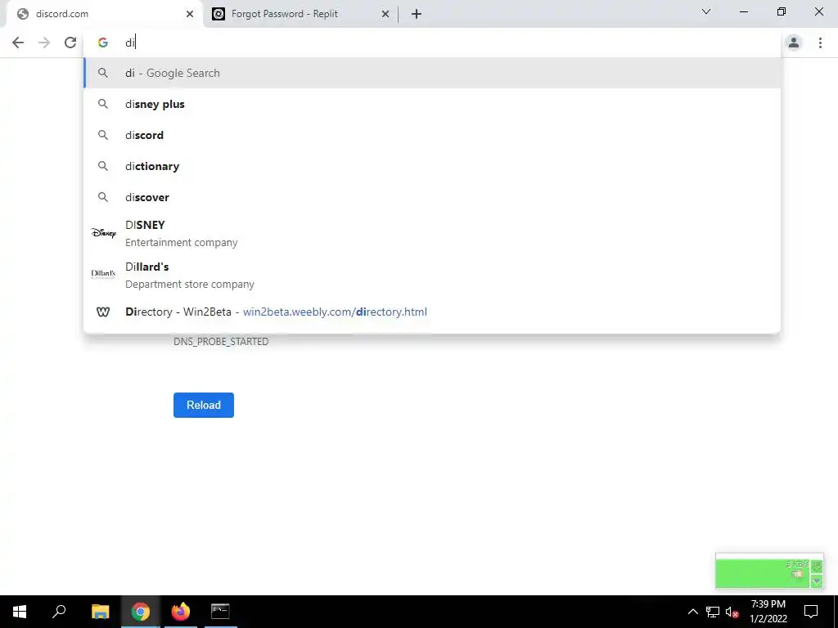Pick the 'dictionary' suggestion
This screenshot has height=628, width=838.
point(432,166)
